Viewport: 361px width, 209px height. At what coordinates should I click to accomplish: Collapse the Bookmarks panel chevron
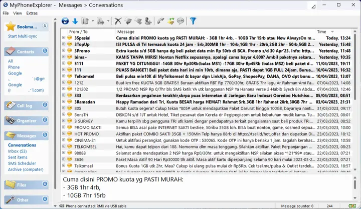coord(45,25)
